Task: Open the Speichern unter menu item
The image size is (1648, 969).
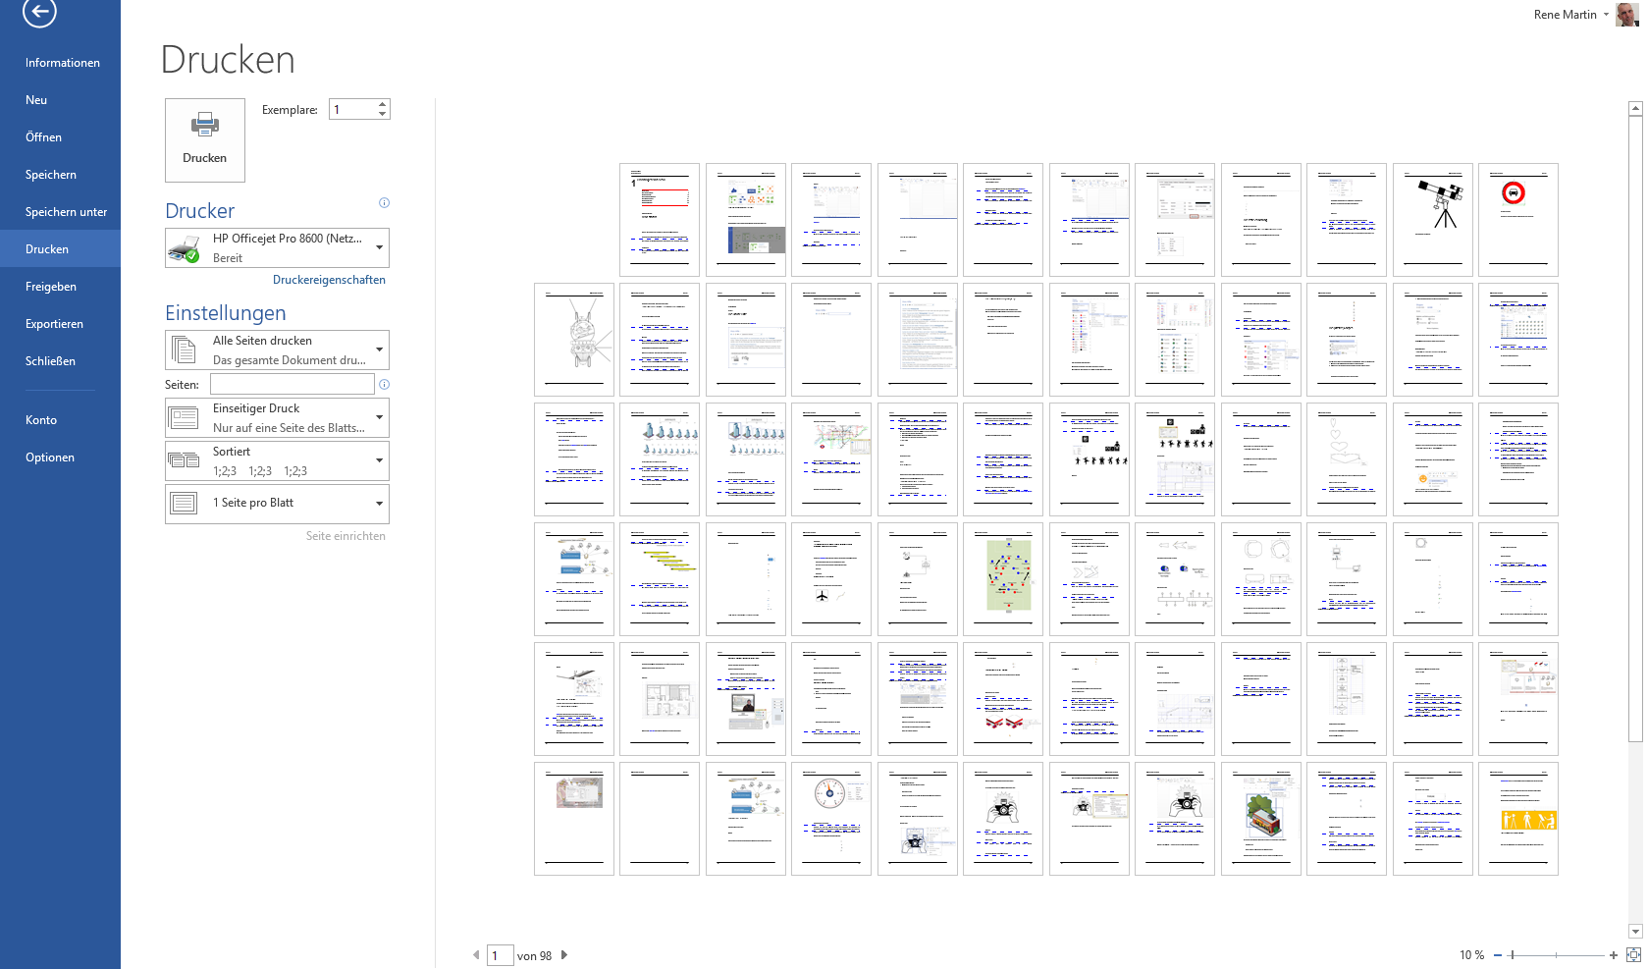Action: coord(66,212)
